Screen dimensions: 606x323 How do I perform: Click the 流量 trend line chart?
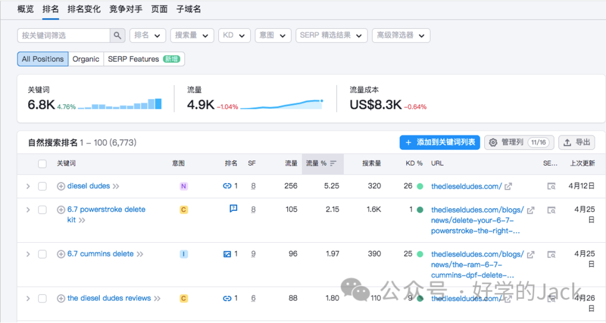tap(282, 104)
